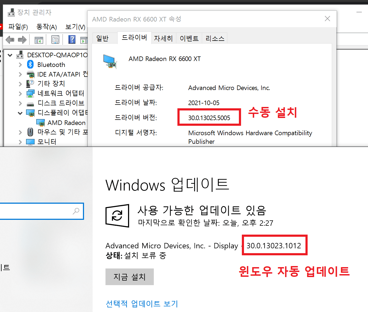Click the Device Manager forward arrow icon
This screenshot has width=368, height=312.
[x=22, y=40]
